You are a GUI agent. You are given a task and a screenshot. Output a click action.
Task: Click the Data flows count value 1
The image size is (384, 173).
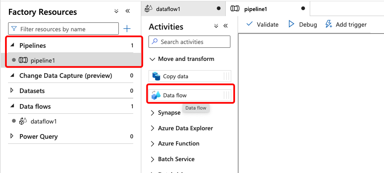(132, 107)
